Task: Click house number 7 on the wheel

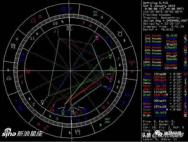Action: tap(118, 59)
